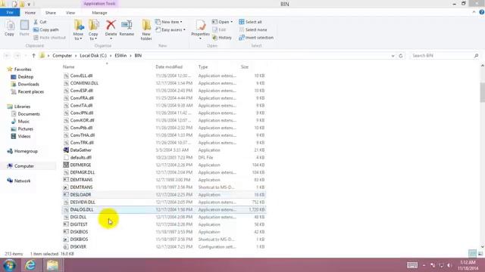
Task: Show hidden tray icons arrow
Action: point(424,265)
